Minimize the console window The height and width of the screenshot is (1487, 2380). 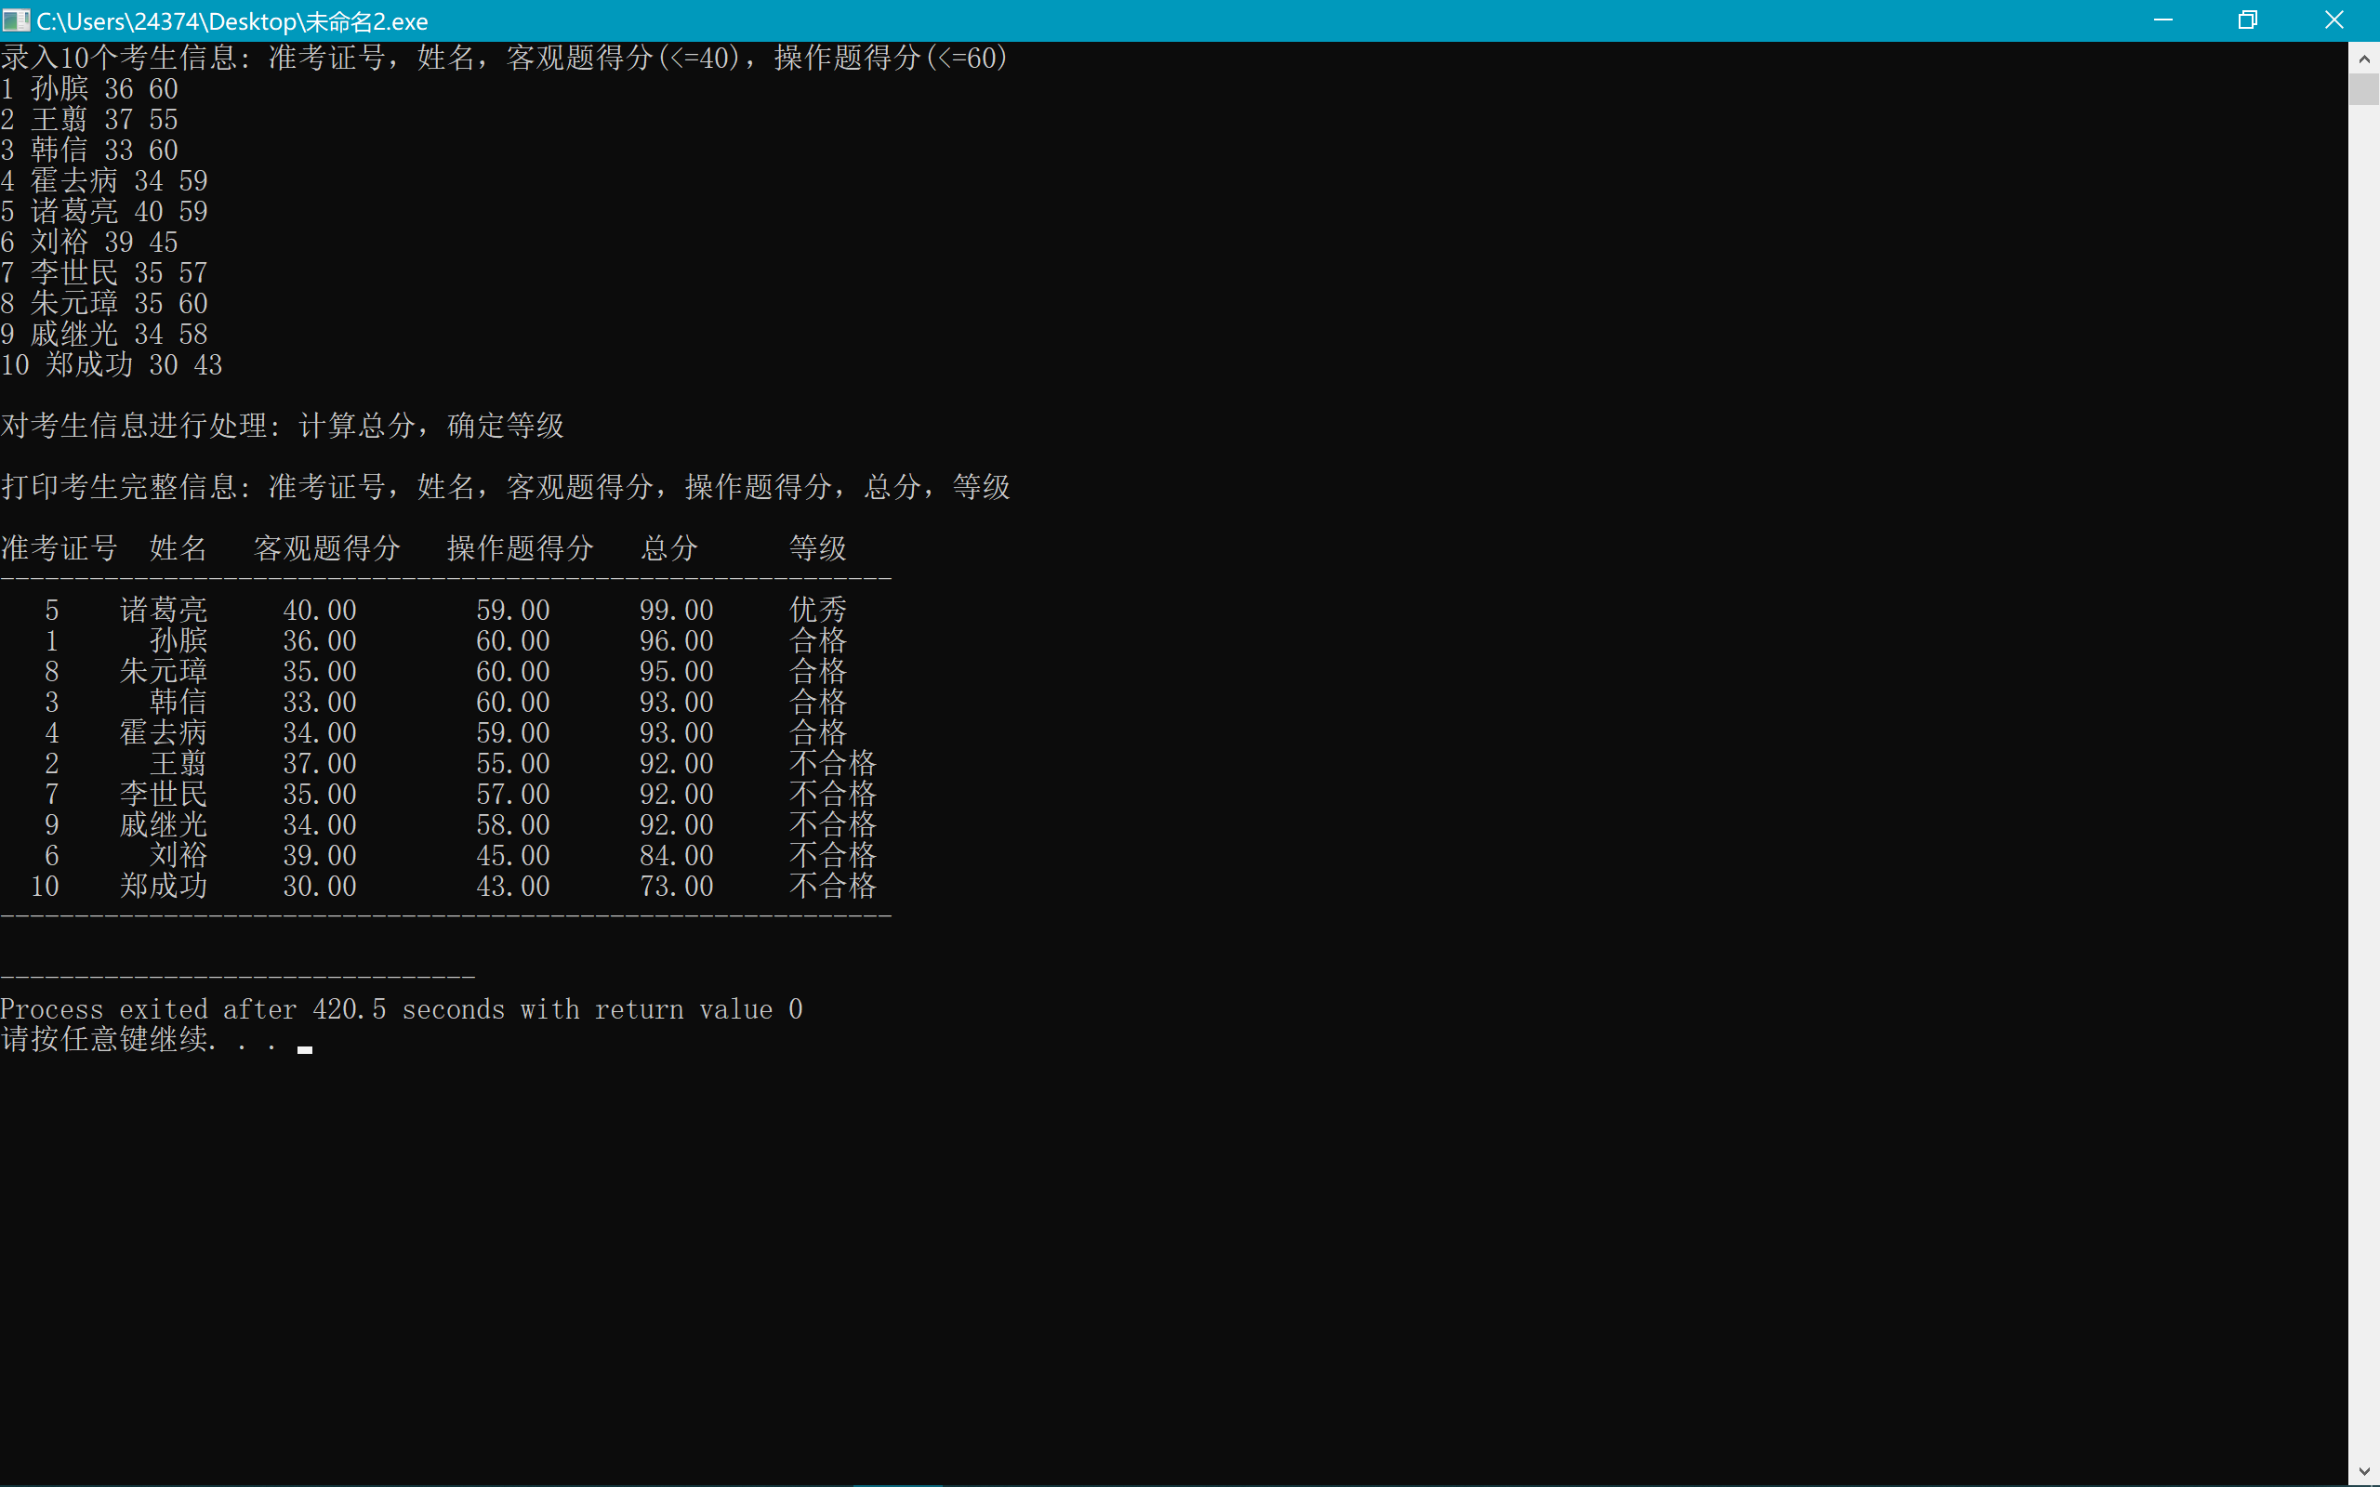point(2162,20)
